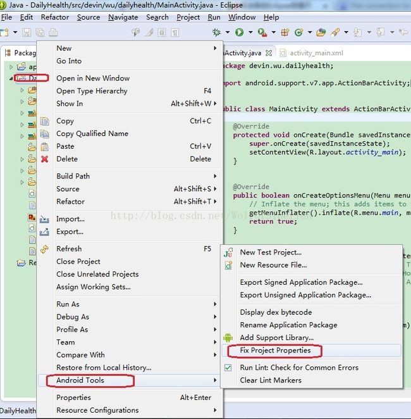Click the Print toolbar icon
Screen dimensions: 411x419
53,33
